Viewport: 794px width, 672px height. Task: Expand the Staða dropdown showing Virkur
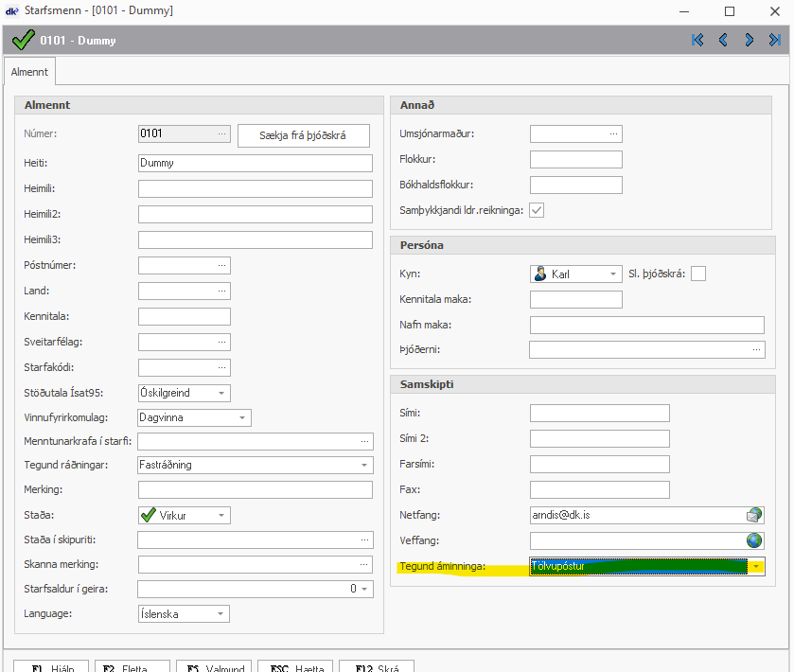click(x=221, y=516)
